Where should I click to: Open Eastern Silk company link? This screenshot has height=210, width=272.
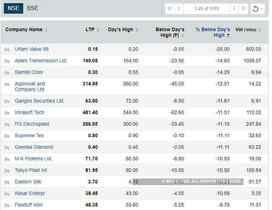(x=28, y=182)
